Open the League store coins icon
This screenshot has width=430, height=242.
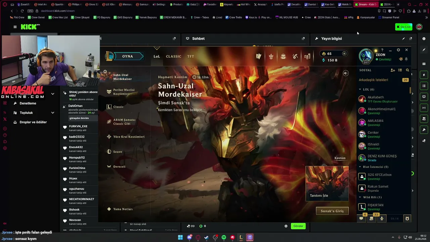coord(307,56)
